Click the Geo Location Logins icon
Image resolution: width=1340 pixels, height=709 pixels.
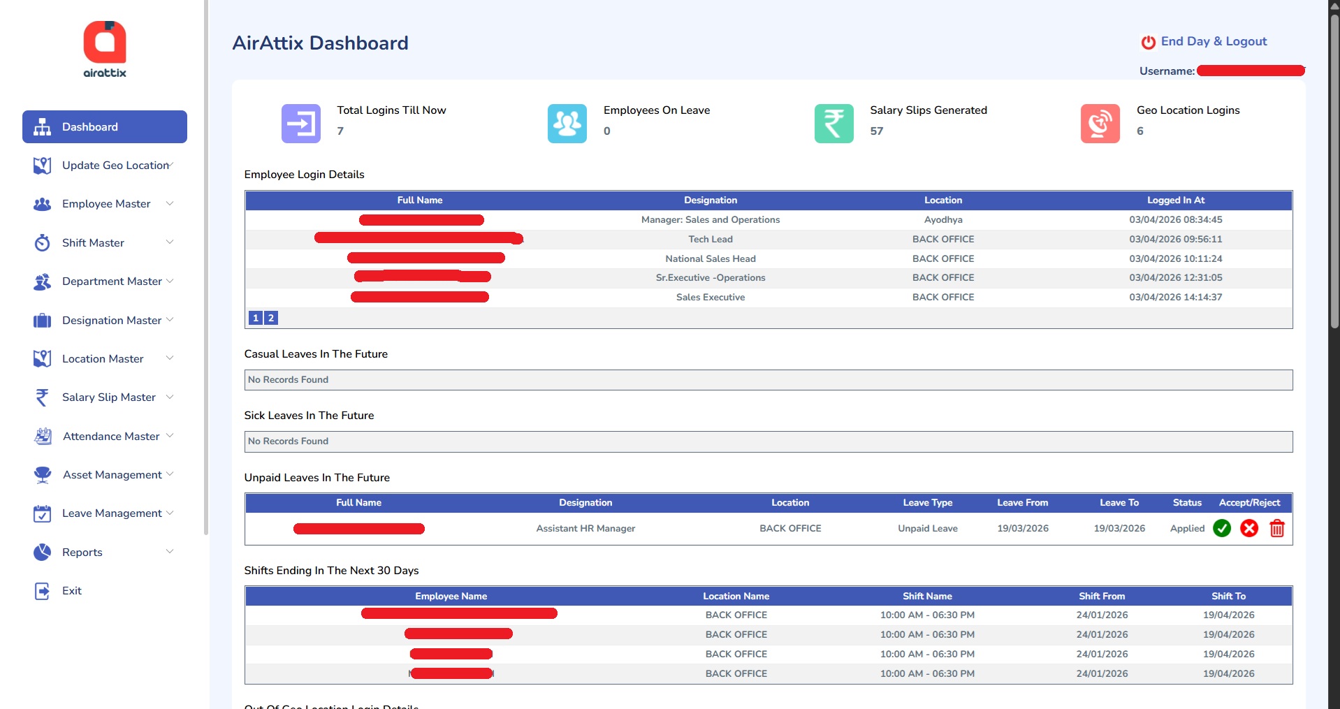(1100, 124)
